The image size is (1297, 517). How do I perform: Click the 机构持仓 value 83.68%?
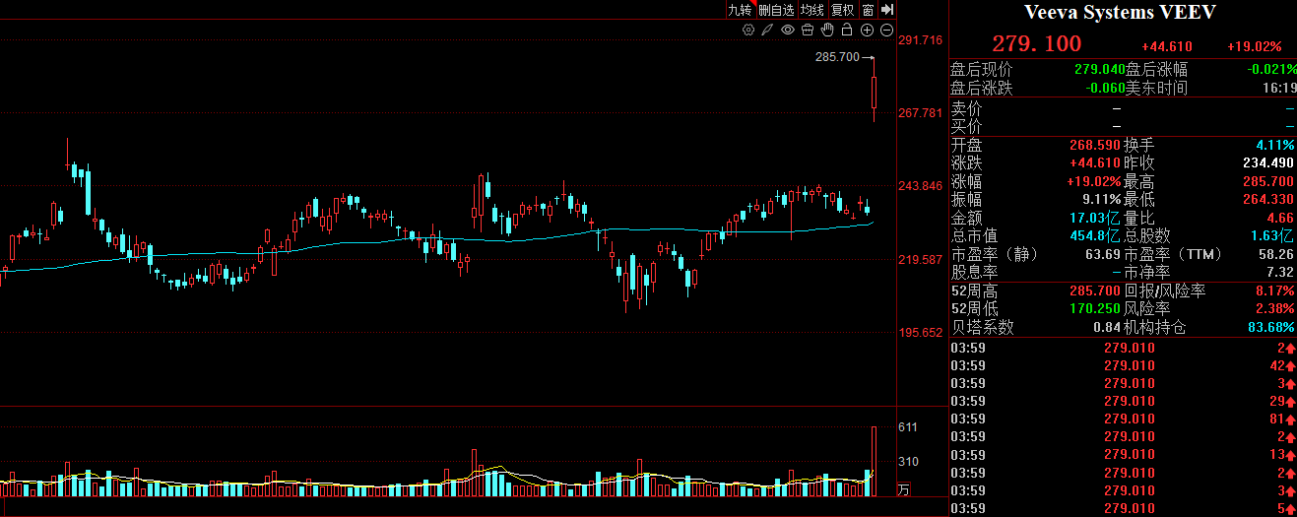(1270, 327)
